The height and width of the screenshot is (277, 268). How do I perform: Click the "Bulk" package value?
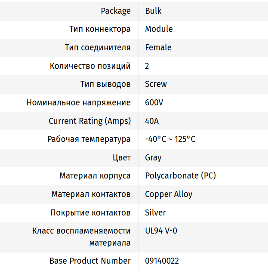click(x=153, y=11)
